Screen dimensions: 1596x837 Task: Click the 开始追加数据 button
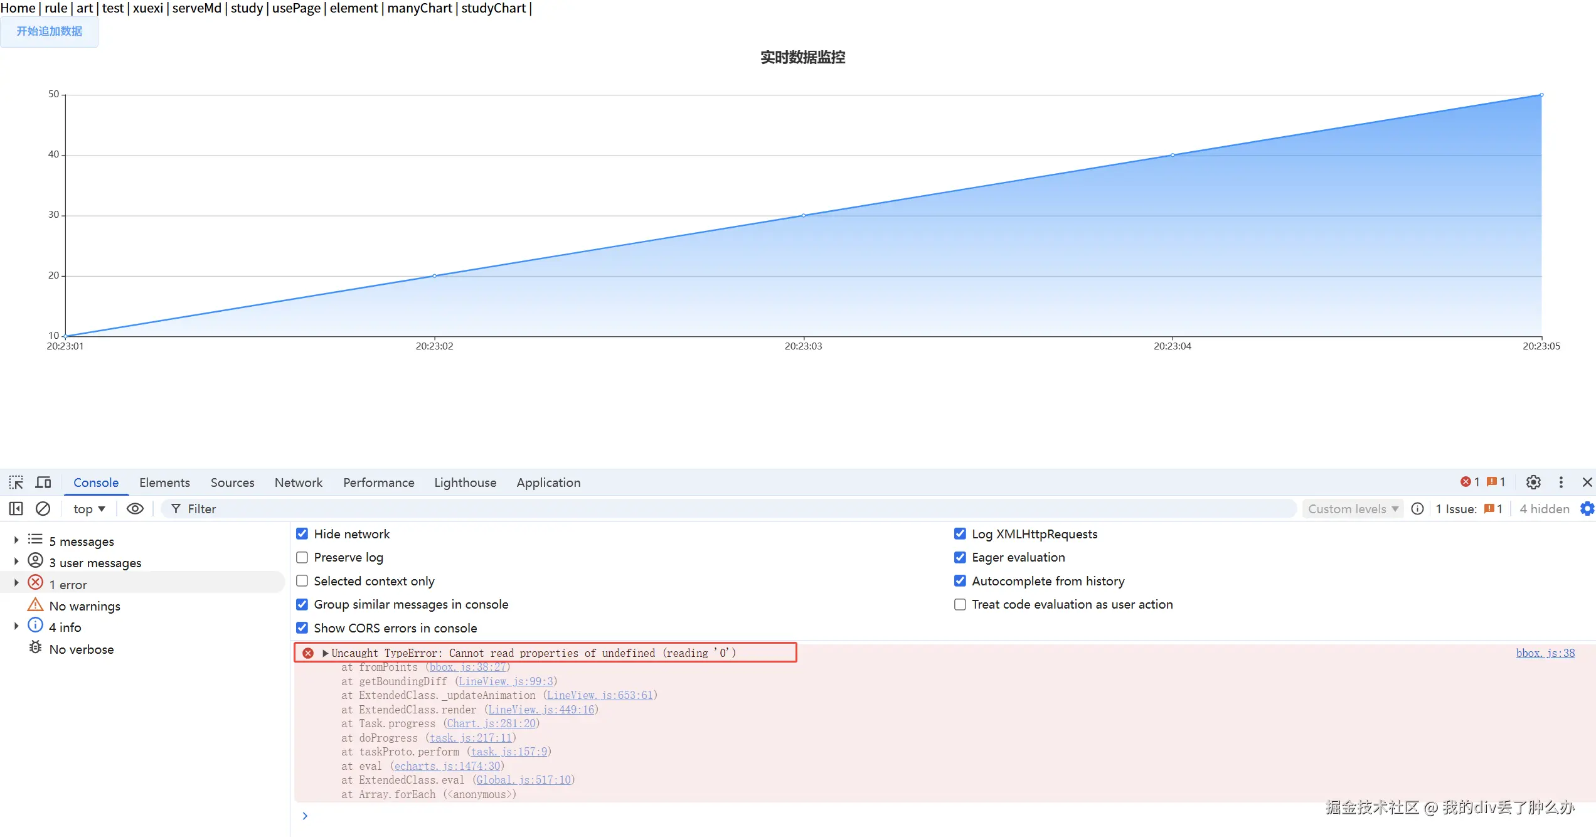tap(49, 31)
